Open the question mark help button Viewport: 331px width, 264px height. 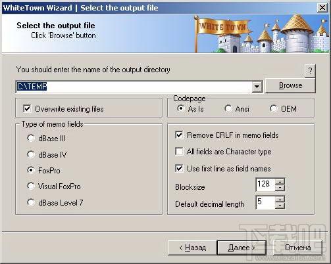[310, 71]
